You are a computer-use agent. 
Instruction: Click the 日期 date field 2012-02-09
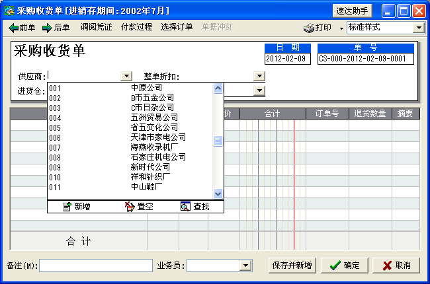coord(287,59)
